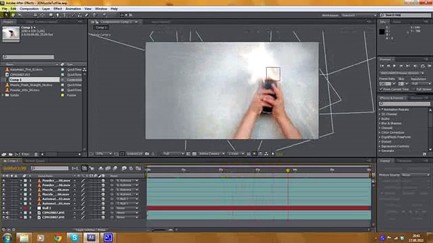Screen dimensions: 433x243
Task: Expand the Distort effects category
Action: [x=380, y=142]
